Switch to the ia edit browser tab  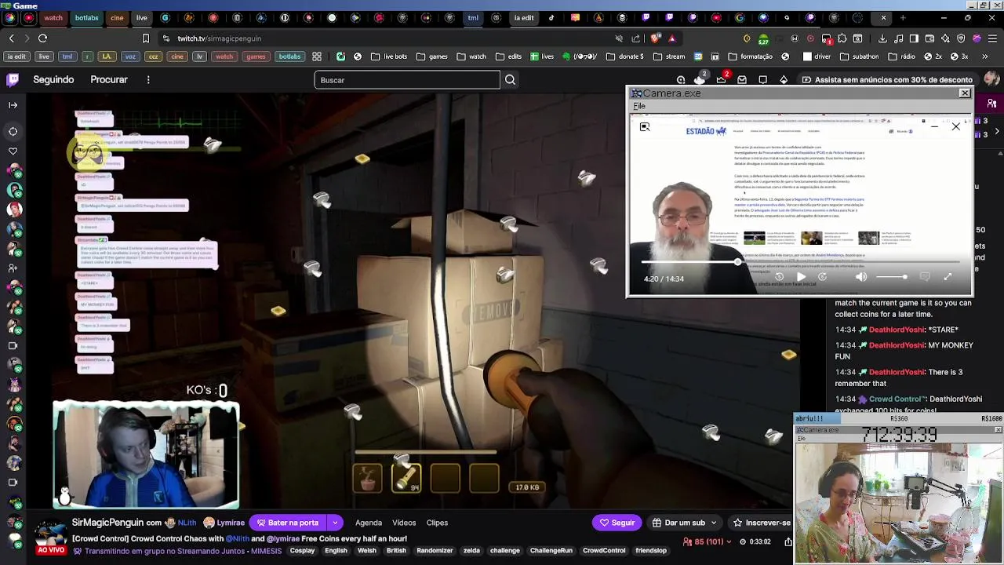(x=524, y=17)
